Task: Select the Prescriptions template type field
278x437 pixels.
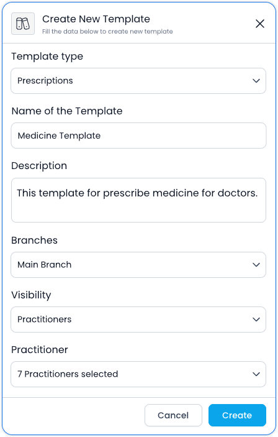Action: [x=138, y=81]
